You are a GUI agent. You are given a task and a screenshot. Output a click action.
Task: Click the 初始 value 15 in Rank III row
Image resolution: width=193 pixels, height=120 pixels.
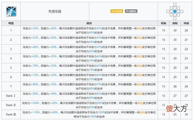(163, 115)
